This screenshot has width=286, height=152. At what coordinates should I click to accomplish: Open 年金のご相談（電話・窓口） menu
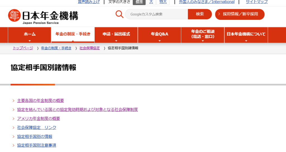pos(203,35)
